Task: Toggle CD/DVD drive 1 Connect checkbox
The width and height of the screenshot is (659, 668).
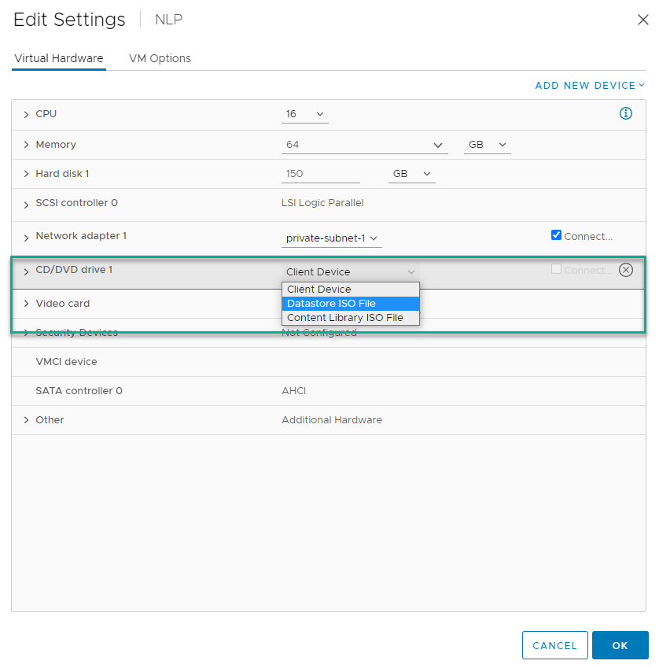Action: [x=557, y=269]
